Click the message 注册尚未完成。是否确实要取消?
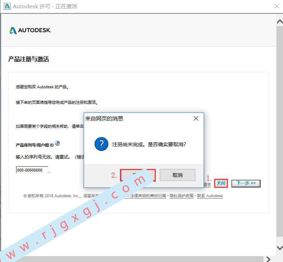283x262 pixels. point(149,144)
